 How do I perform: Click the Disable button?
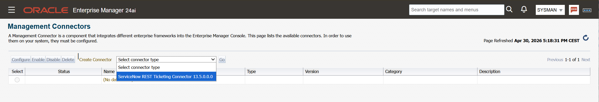click(x=53, y=60)
